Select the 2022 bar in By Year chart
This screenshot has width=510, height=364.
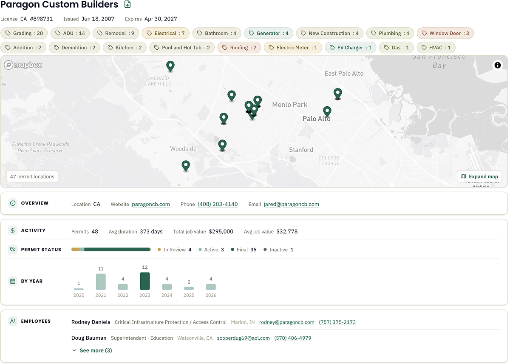[x=123, y=287]
